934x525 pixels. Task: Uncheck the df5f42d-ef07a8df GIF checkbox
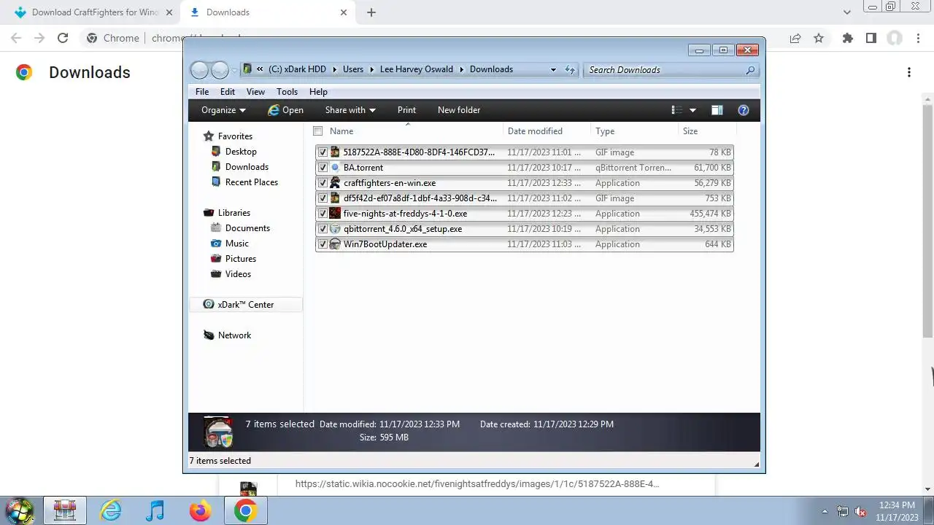click(323, 198)
